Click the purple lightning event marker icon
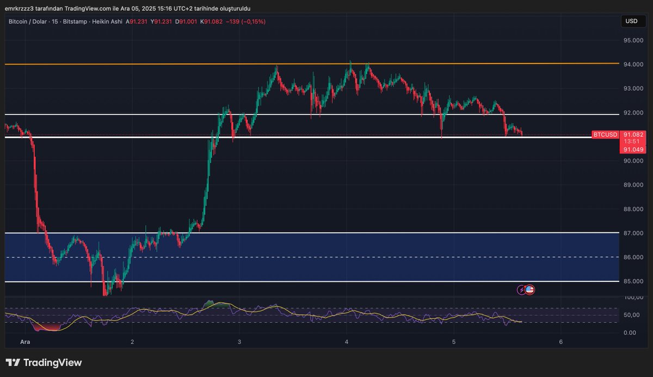This screenshot has height=377, width=653. point(520,290)
